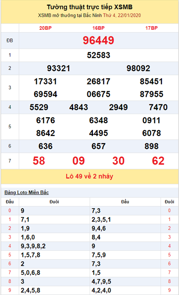Click fifth prize number 6176
179x295 pixels.
click(45, 120)
